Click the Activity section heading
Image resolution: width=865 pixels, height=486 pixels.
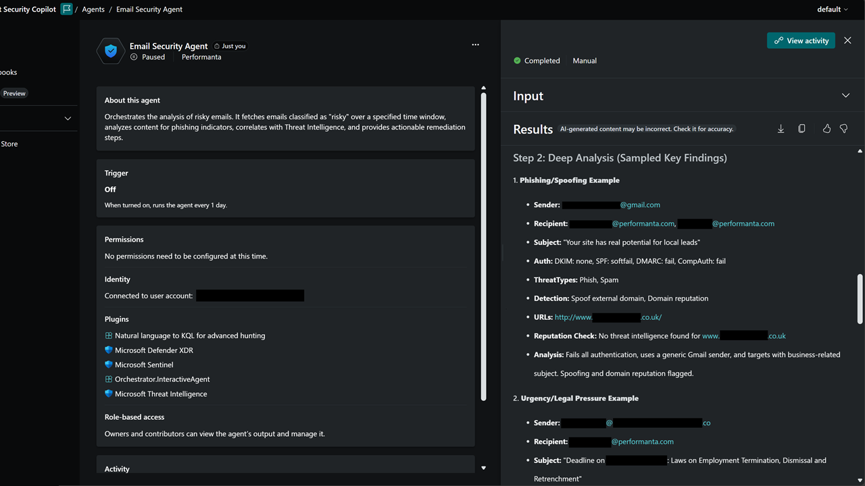click(117, 469)
